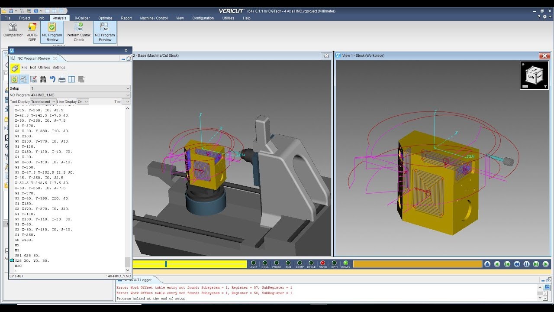
Task: Click the first Work Offset error in Logger
Action: [204, 287]
